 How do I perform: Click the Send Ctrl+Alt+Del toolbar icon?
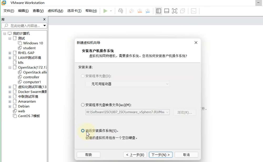pos(120,11)
